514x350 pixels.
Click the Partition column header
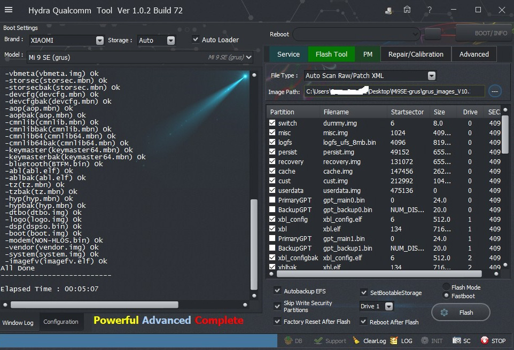coord(293,112)
